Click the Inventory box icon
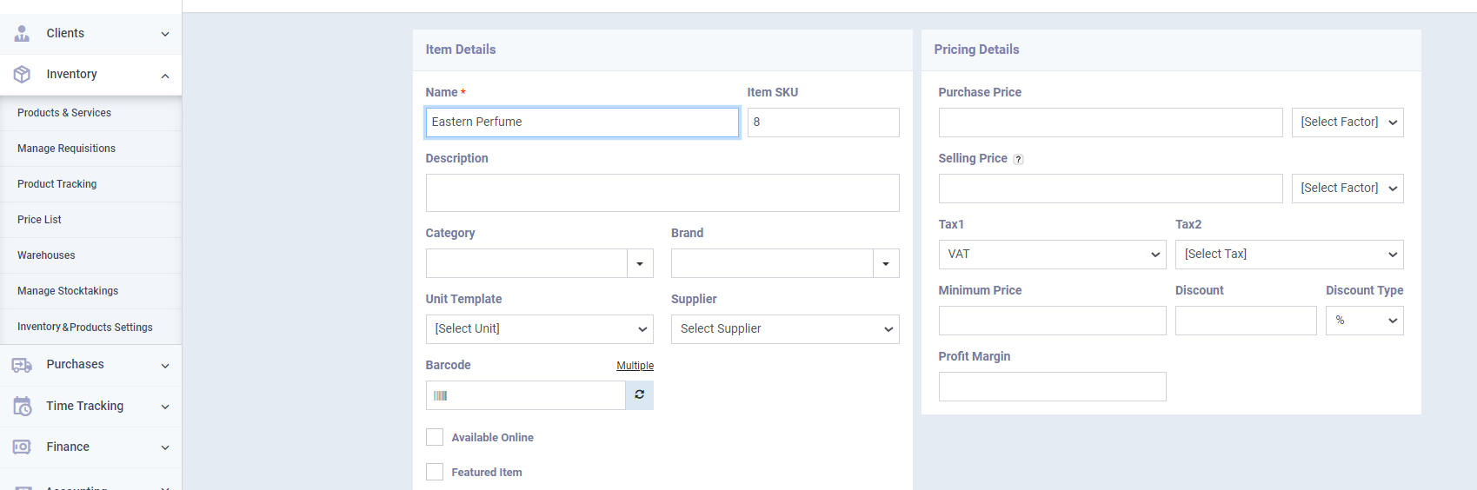 tap(22, 75)
